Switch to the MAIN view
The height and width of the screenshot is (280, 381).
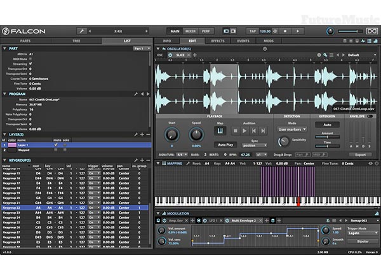tap(175, 31)
